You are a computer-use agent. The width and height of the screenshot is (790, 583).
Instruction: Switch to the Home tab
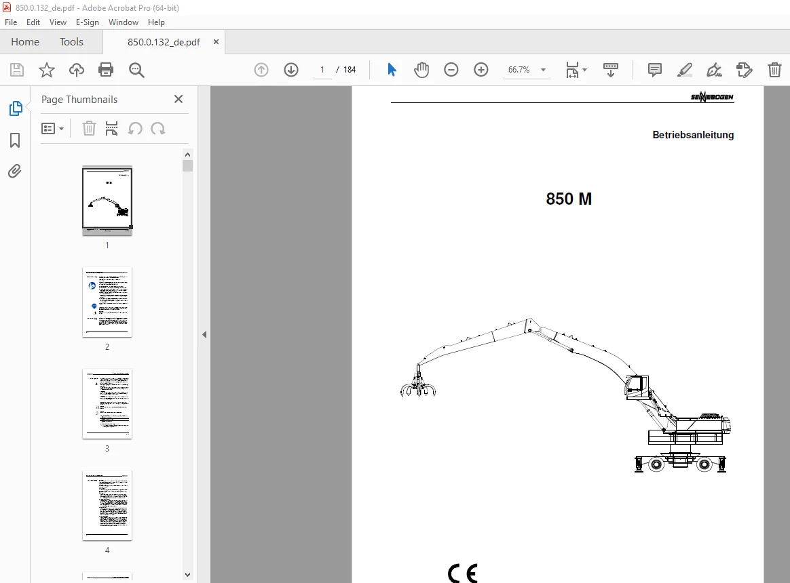tap(25, 42)
